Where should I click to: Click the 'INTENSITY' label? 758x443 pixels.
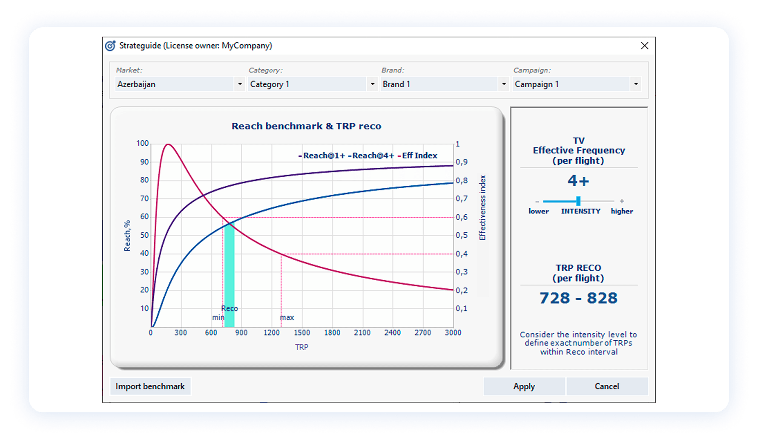580,211
